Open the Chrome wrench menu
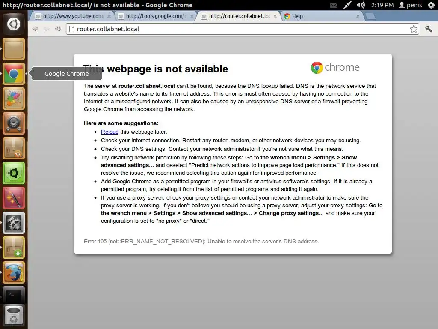Image resolution: width=438 pixels, height=329 pixels. pyautogui.click(x=429, y=29)
